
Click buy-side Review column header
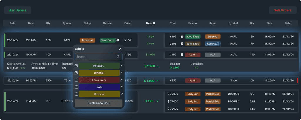coord(108,23)
